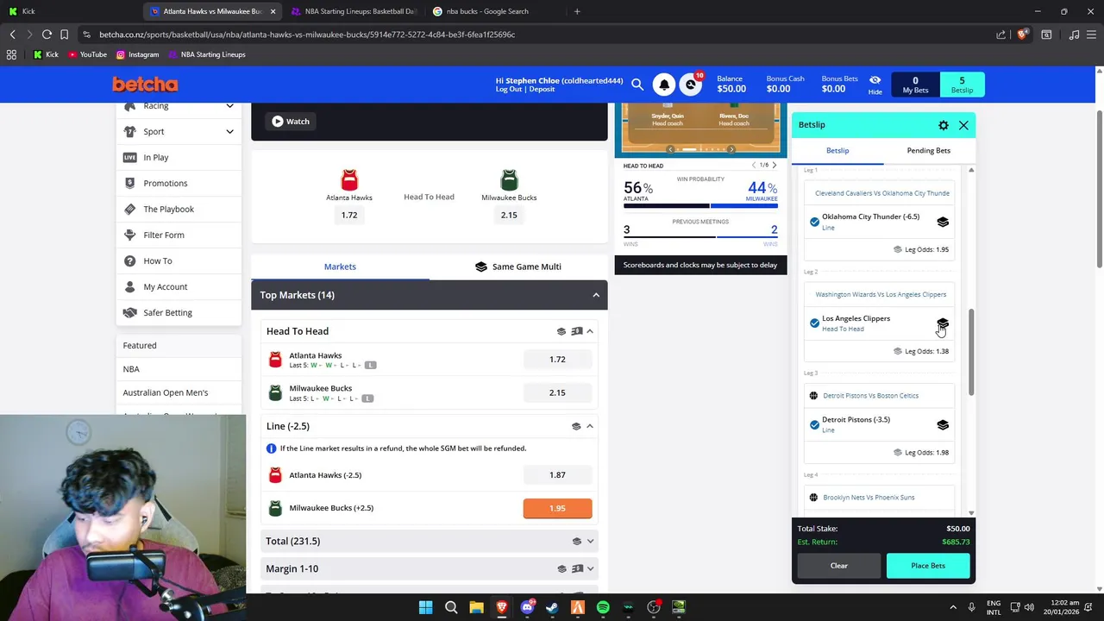Screen dimensions: 1104x621
Task: Open the Detroit Pistons Vs Boston Celtics match link
Action: tap(870, 396)
